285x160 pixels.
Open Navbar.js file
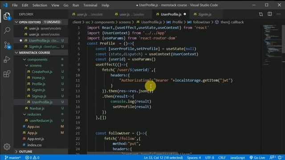pos(41,108)
